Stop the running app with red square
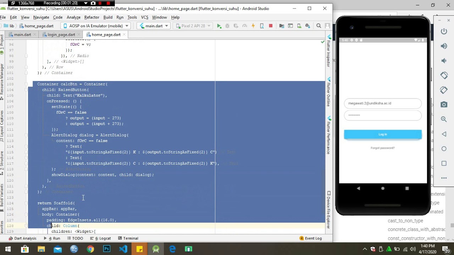 click(271, 26)
